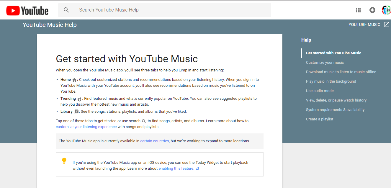Open Use audio mode topic
391x188 pixels.
(x=320, y=91)
